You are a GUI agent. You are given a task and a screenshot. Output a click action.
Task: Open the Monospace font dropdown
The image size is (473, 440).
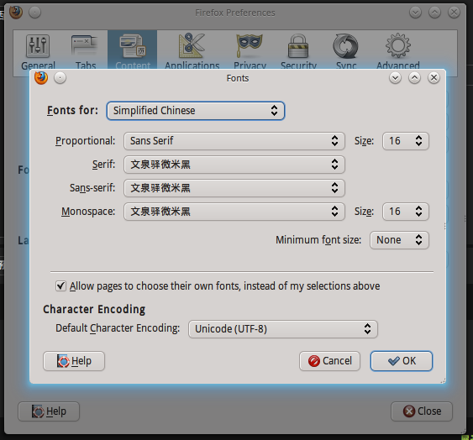[x=234, y=212]
